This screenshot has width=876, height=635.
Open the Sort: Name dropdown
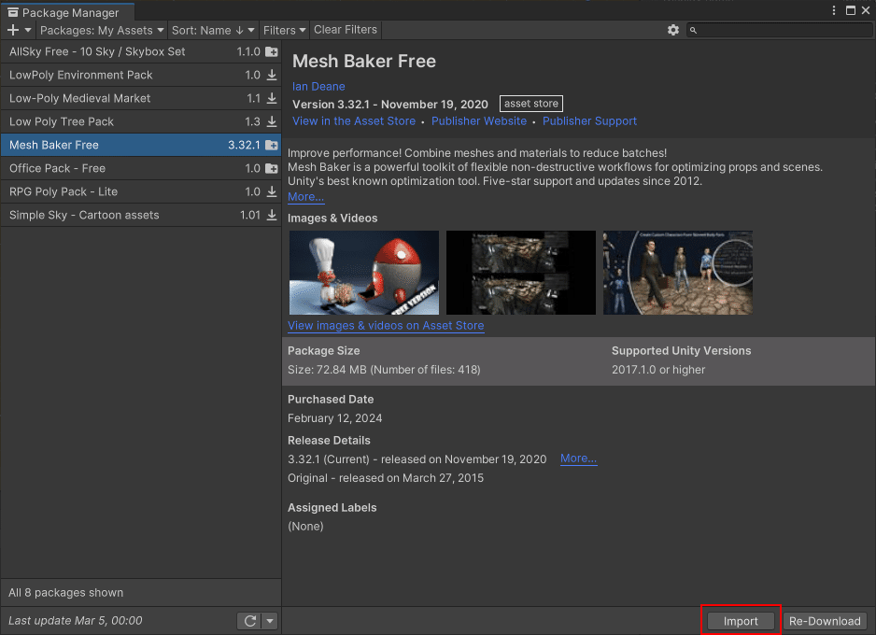[x=213, y=30]
